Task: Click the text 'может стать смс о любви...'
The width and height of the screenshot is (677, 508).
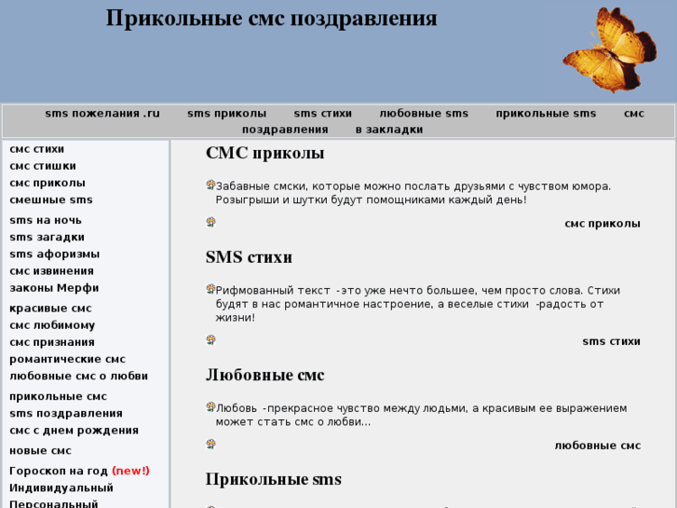Action: (293, 422)
